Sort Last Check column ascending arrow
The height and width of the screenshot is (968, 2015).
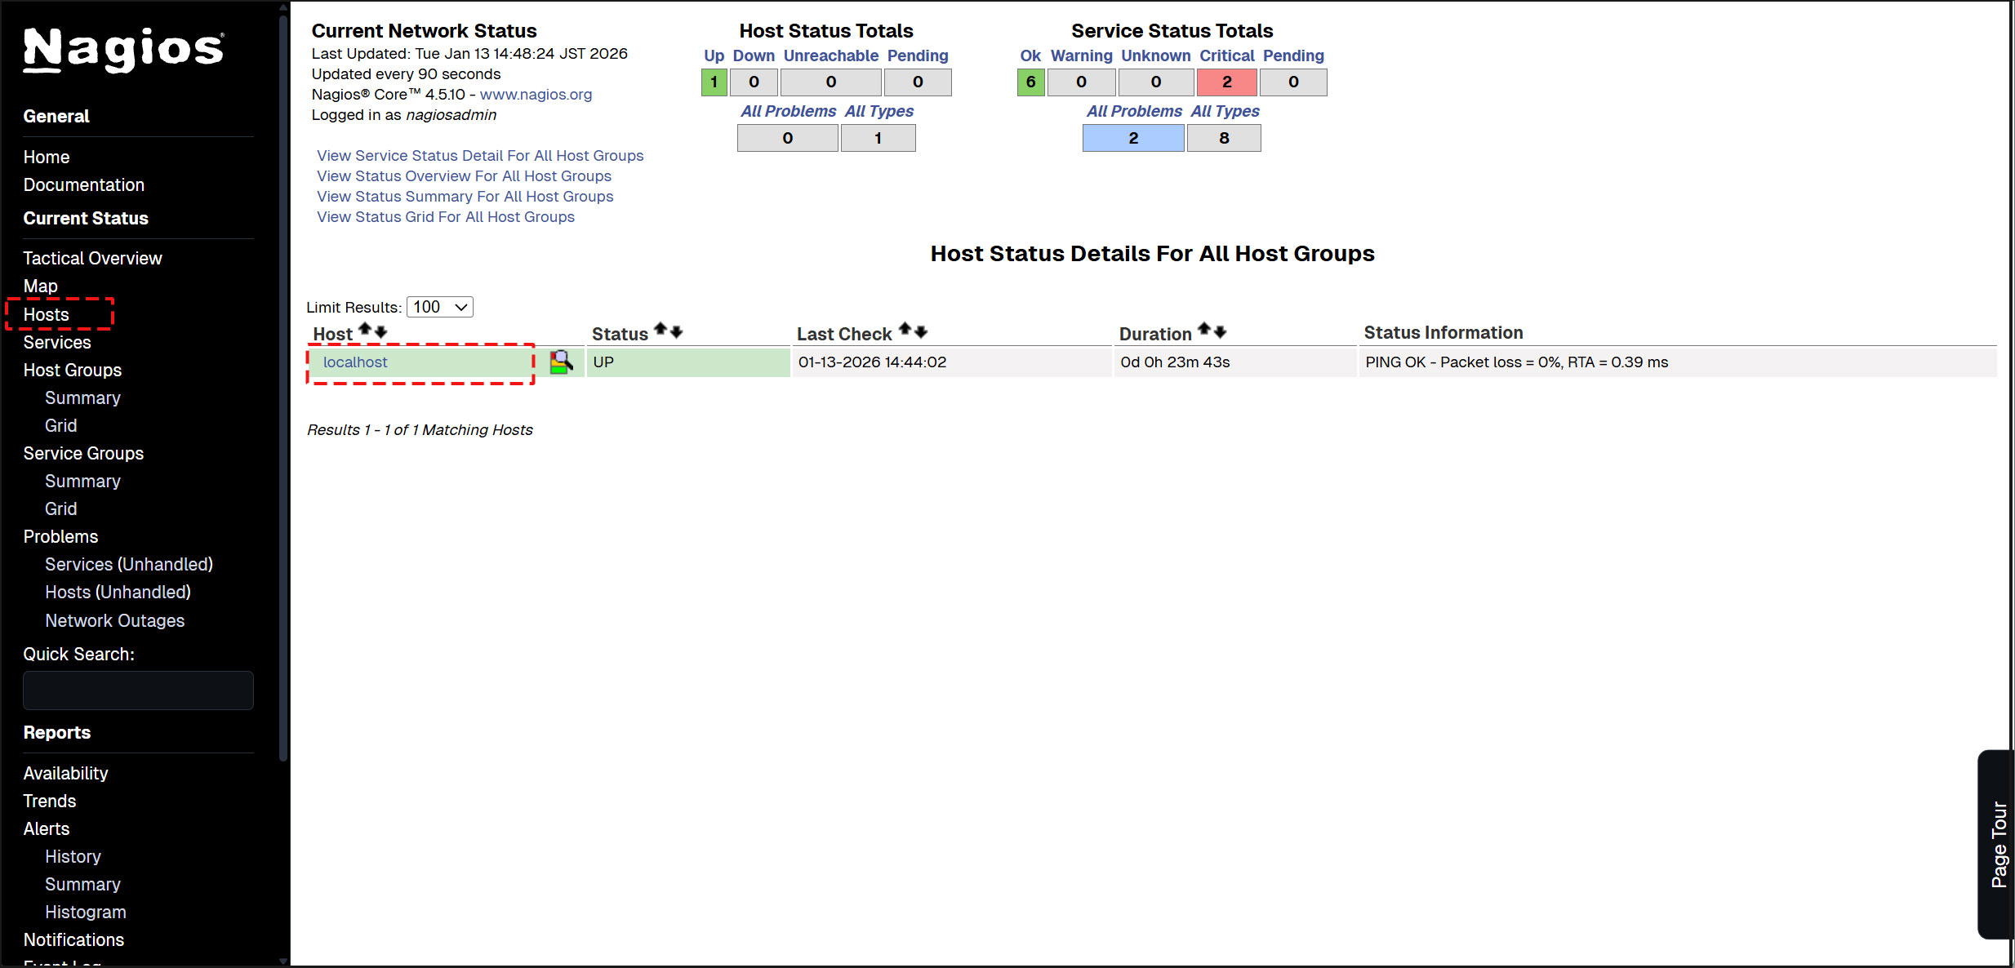tap(905, 329)
